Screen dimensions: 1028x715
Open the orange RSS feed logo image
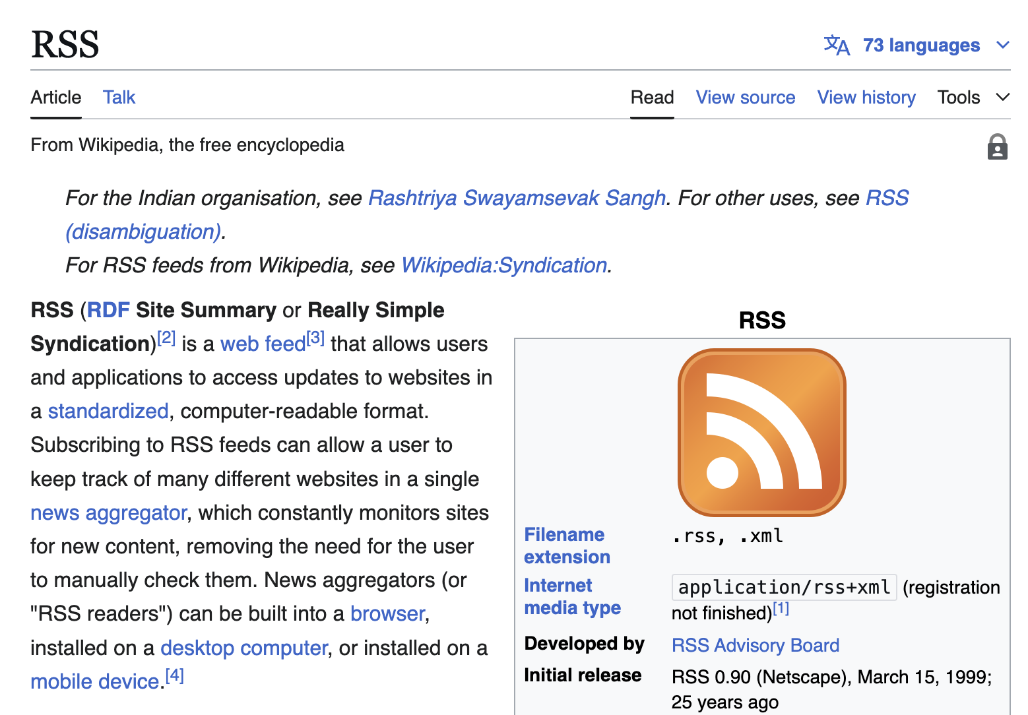pos(762,432)
